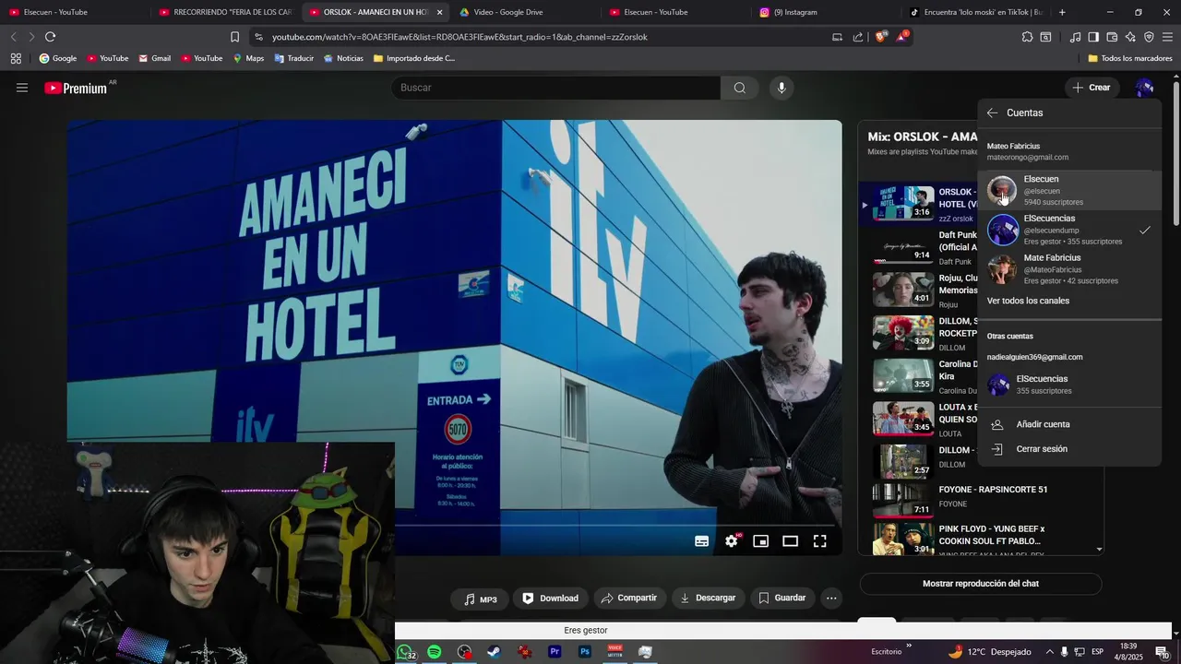1181x664 pixels.
Task: Open Steam from taskbar
Action: [x=495, y=652]
